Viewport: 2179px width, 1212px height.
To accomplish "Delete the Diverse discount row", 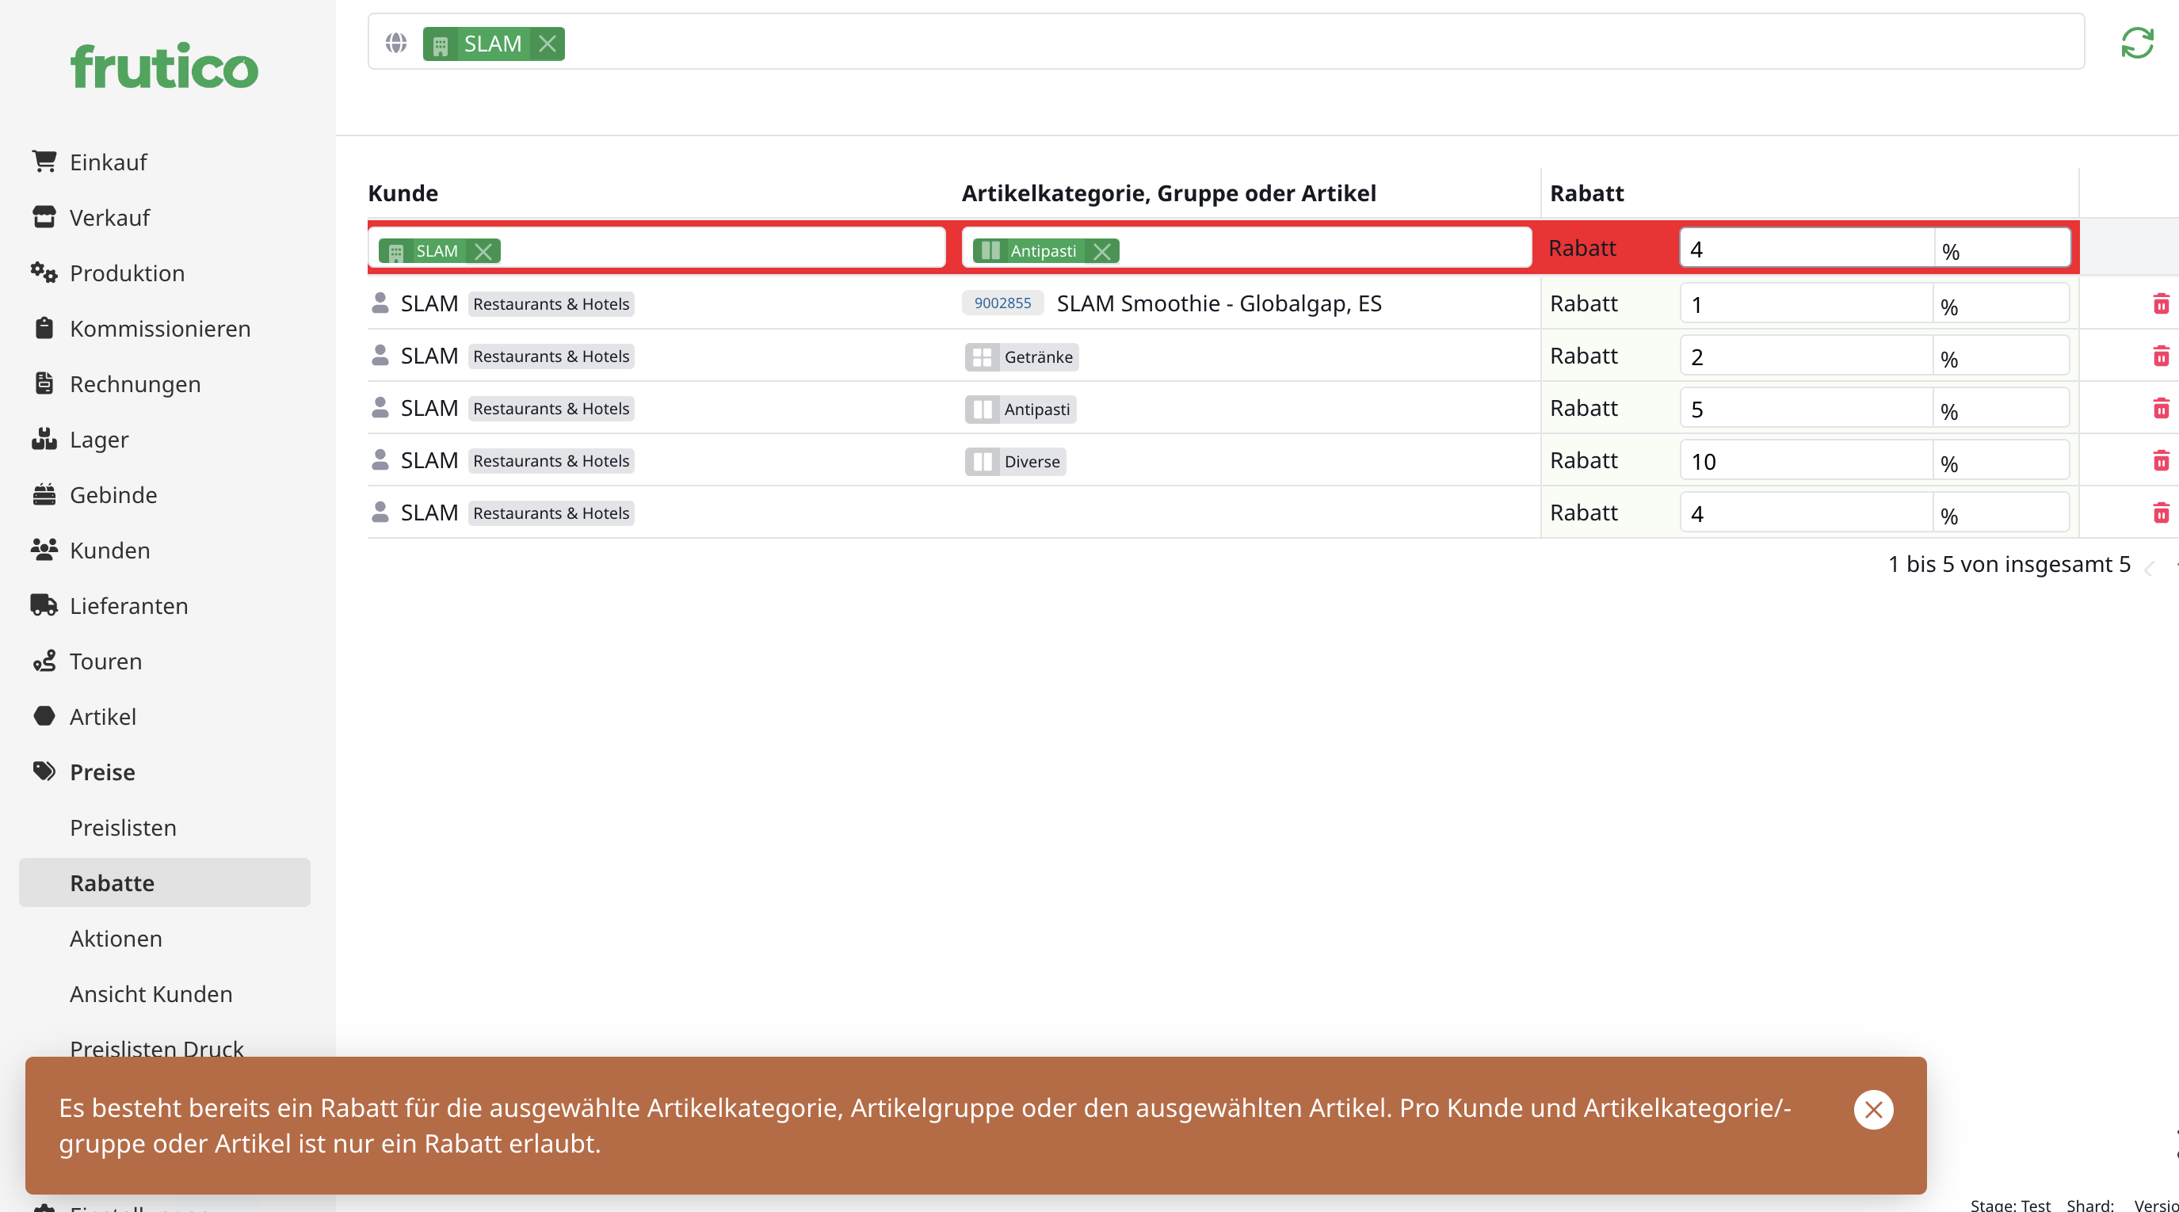I will click(x=2161, y=461).
